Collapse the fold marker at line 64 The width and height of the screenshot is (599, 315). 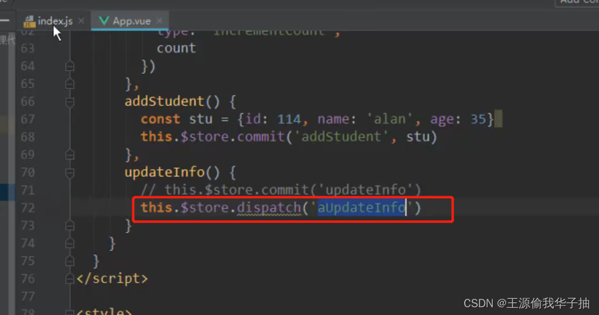[x=70, y=66]
